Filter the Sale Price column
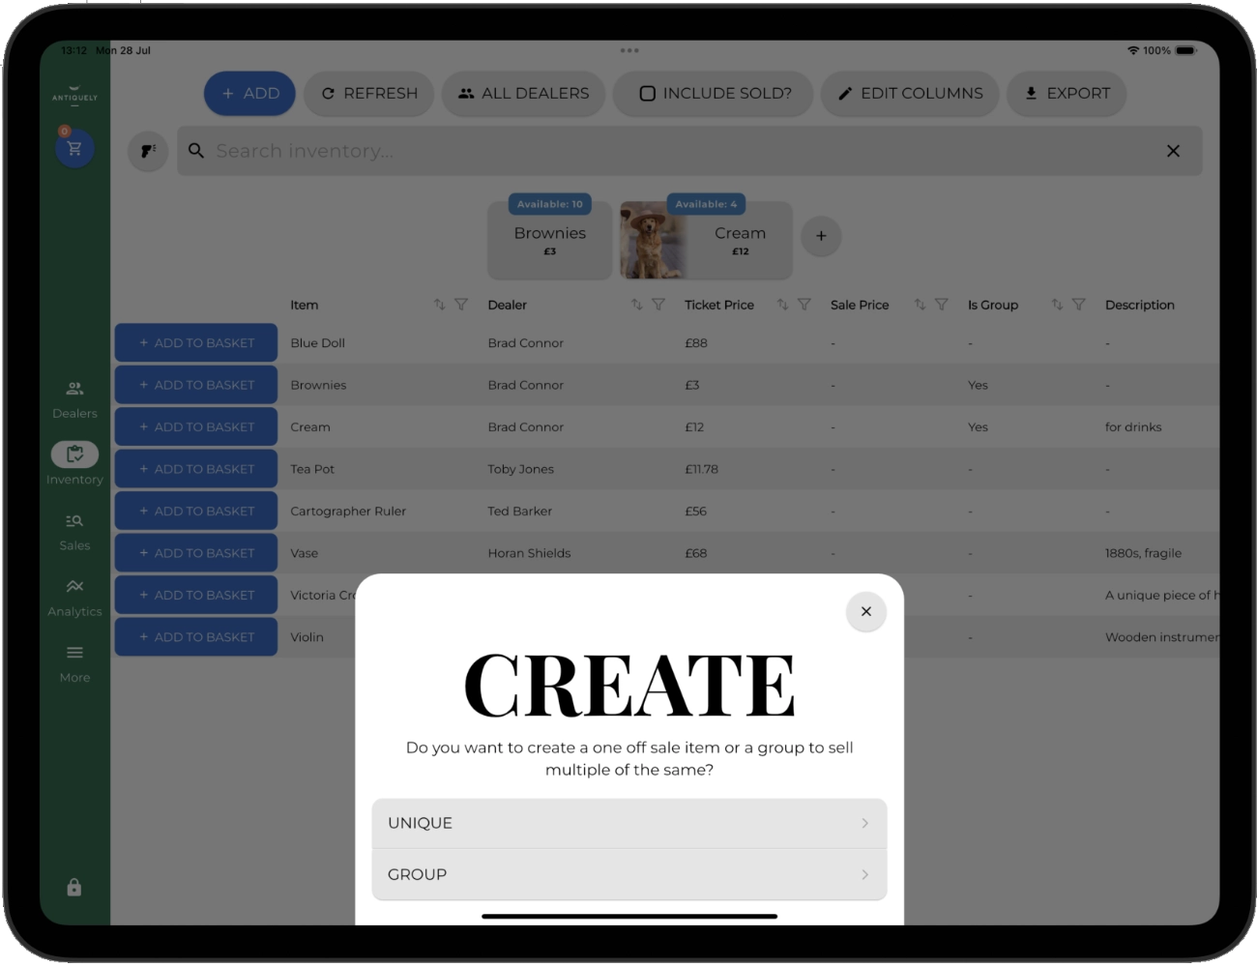The image size is (1257, 967). (x=942, y=305)
